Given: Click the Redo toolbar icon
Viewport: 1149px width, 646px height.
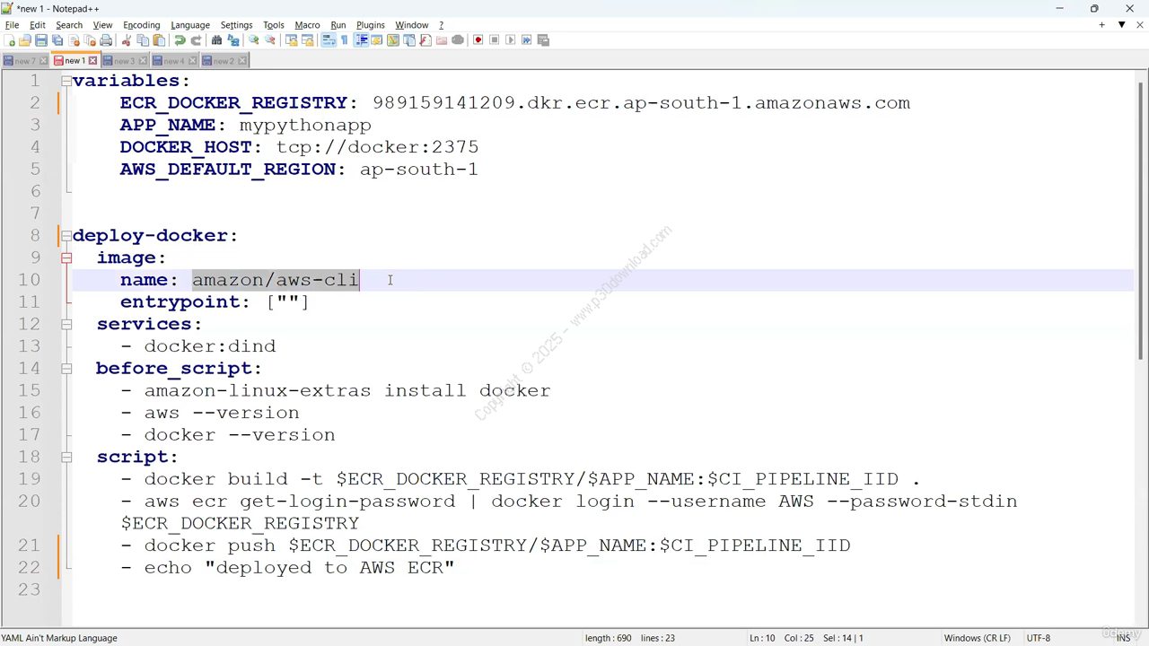Looking at the screenshot, I should pyautogui.click(x=196, y=39).
